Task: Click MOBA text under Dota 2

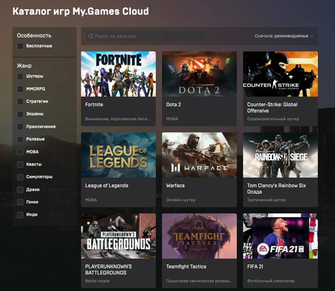Action: pyautogui.click(x=172, y=119)
